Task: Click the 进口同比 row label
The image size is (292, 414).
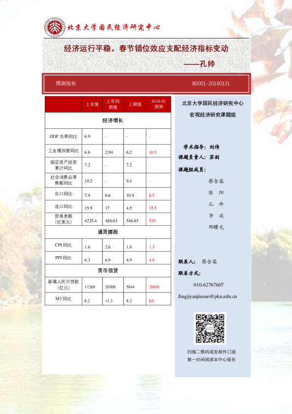Action: click(63, 207)
